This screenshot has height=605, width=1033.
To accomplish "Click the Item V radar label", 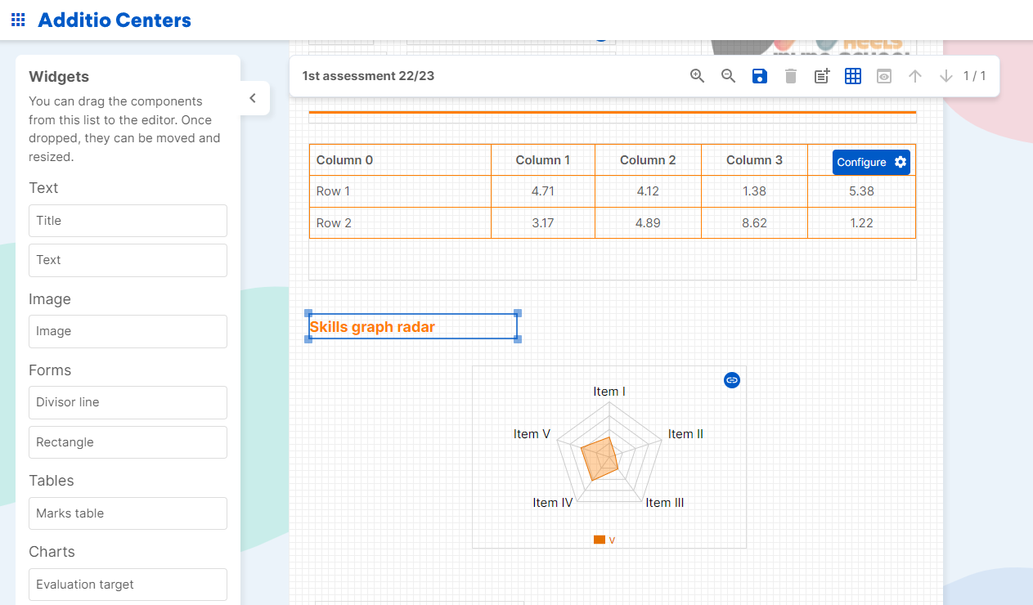I will (532, 434).
